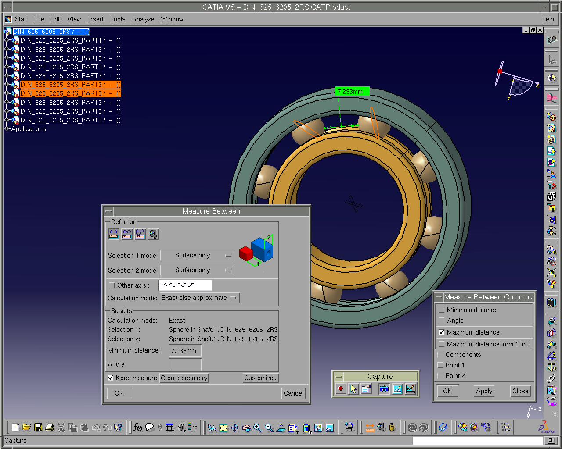
Task: Enable the Minimum distance checkbox
Action: [442, 310]
